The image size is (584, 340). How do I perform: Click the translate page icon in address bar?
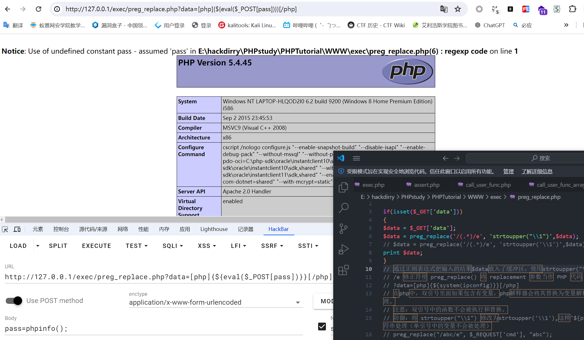click(444, 9)
